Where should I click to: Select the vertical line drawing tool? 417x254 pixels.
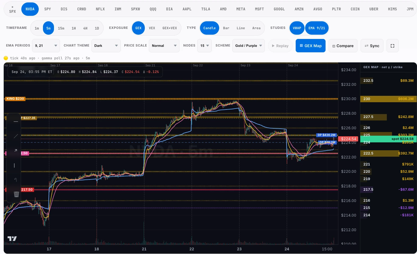[x=14, y=165]
